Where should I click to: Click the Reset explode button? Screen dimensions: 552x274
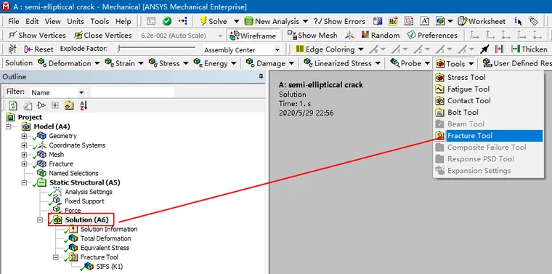click(x=38, y=49)
